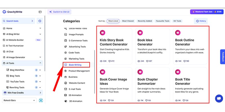Click the round avatar icon beside Rakesh Bara
Image resolution: width=225 pixels, height=112 pixels.
click(41, 100)
